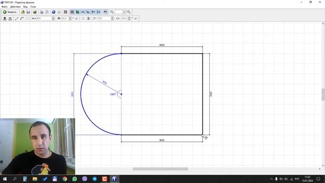Viewport: 325px width, 183px height.
Task: Click the remove node minus icon
Action: tap(10, 18)
